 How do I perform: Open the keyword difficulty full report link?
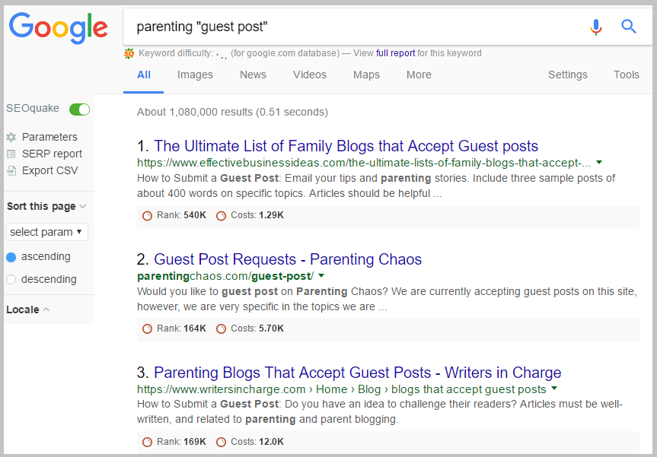[x=396, y=53]
